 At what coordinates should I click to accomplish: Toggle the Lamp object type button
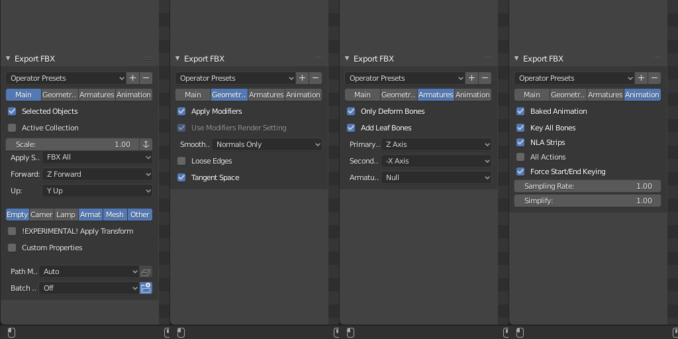[66, 215]
